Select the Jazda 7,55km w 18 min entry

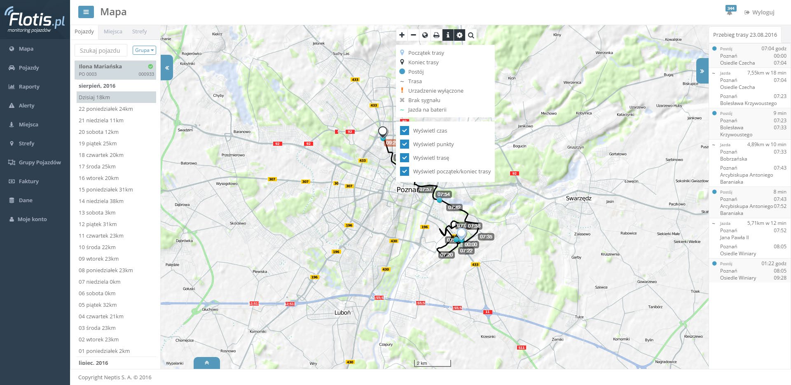tap(750, 88)
